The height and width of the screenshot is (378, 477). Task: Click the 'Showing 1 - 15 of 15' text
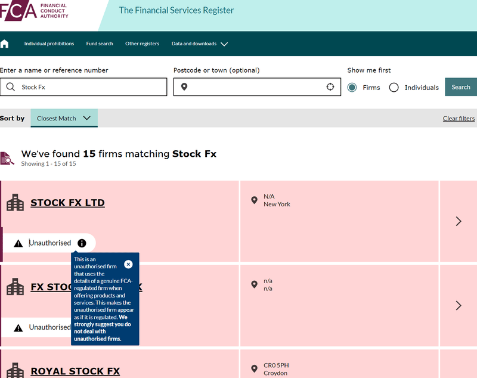[48, 163]
